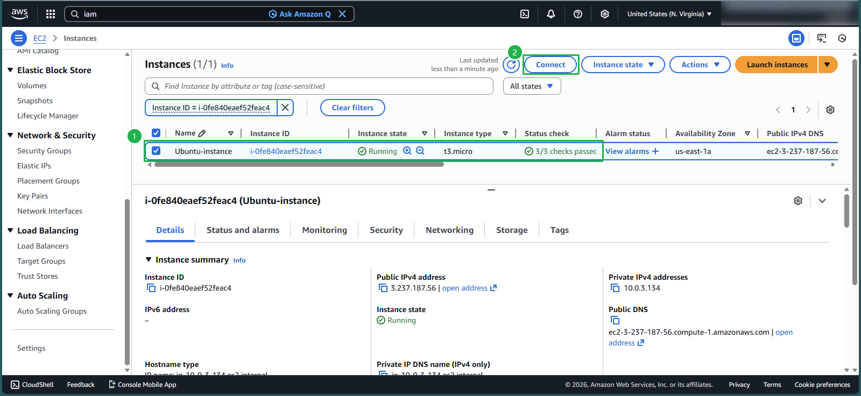Open the hexagon icon in breadcrumb bar
Viewport: 861px width, 396px height.
coord(842,38)
